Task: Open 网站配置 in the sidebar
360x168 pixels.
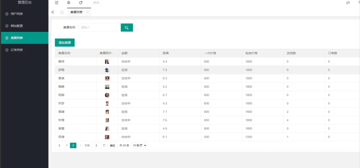Action: tap(25, 26)
